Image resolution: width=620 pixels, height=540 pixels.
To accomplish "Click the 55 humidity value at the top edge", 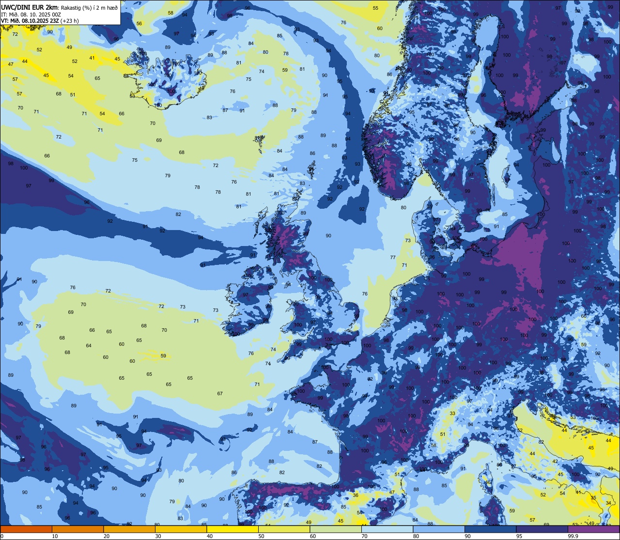I will (375, 8).
